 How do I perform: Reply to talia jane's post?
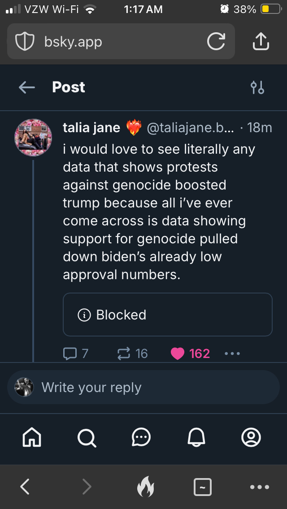coord(75,354)
